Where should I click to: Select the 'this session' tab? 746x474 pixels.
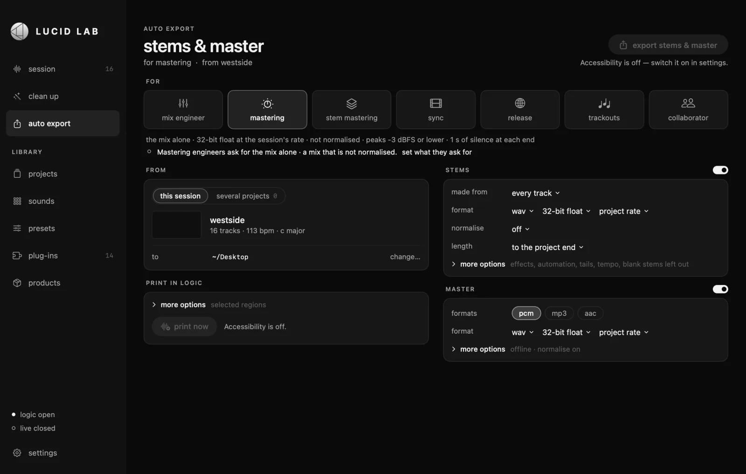180,196
